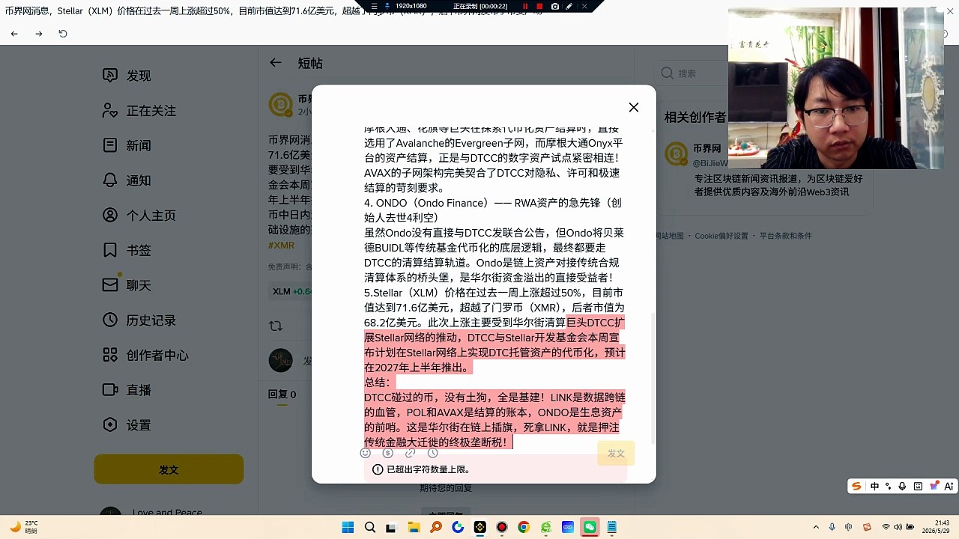Pause the screen recording
The height and width of the screenshot is (539, 959).
tap(525, 6)
